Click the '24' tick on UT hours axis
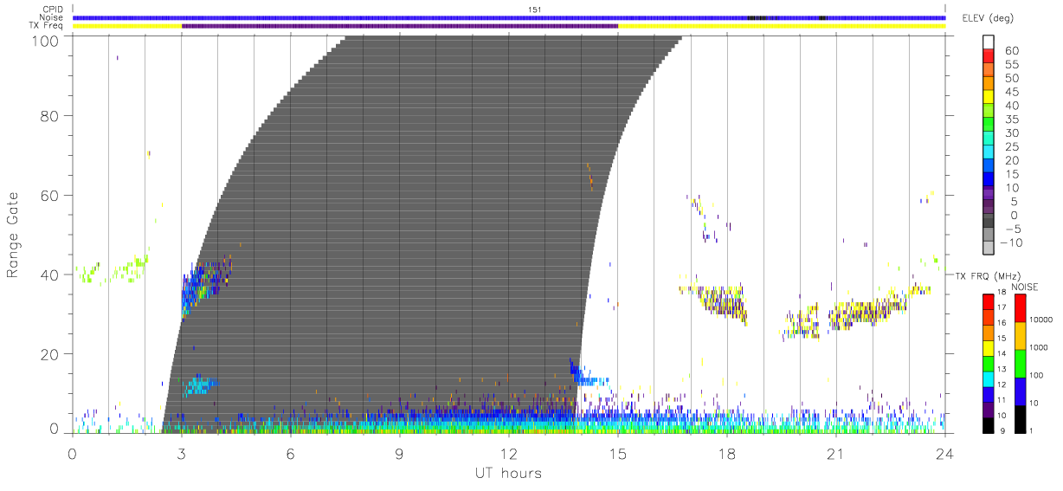 [944, 453]
